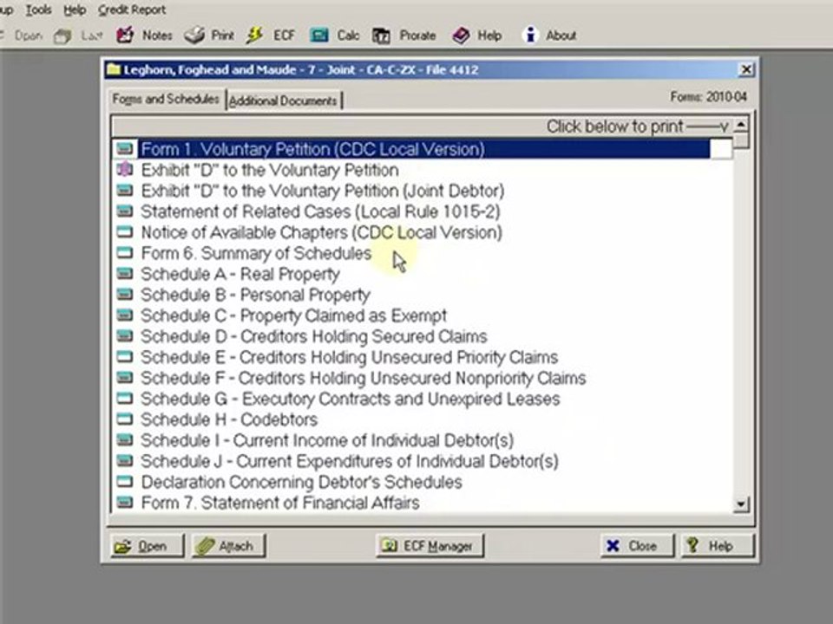Select Schedule I - Current Income text
Screen dimensions: 833x624
(327, 440)
